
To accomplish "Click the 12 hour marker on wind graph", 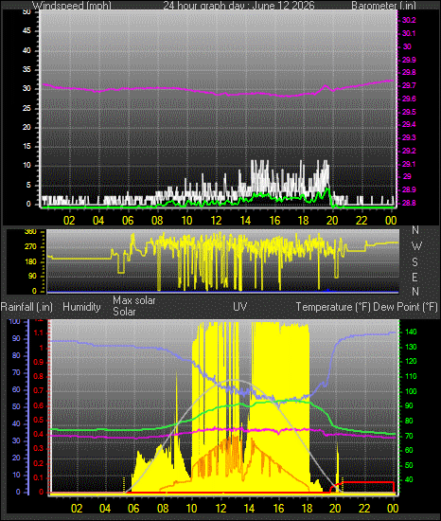I will pos(216,221).
